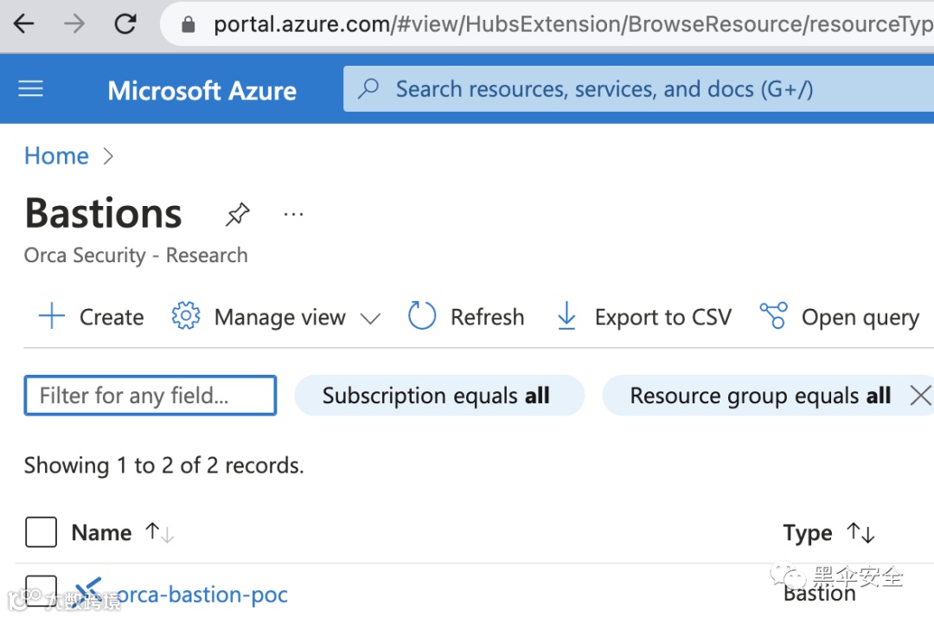
Task: Open the Bastions more options ellipsis
Action: [x=293, y=214]
